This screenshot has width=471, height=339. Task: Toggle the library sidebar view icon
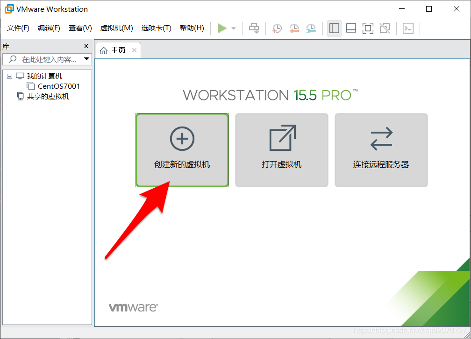(335, 28)
